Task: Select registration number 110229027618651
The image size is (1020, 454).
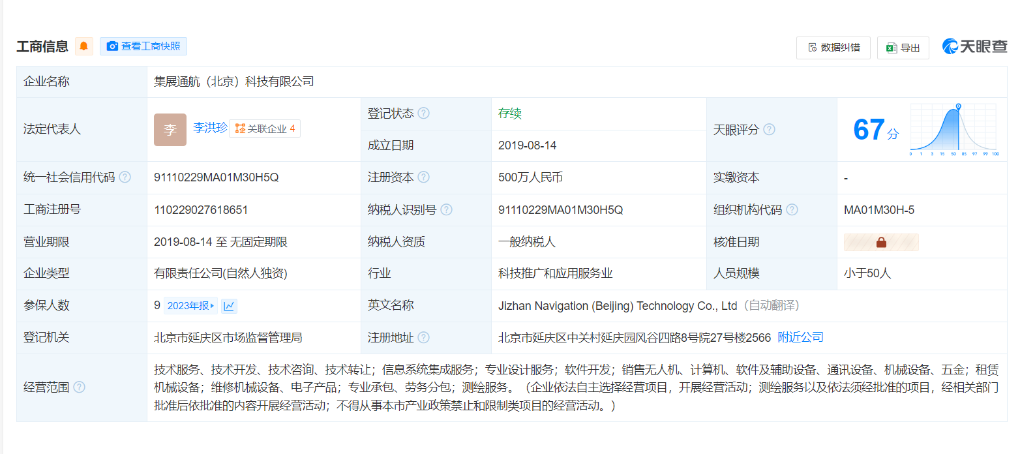Action: [201, 209]
